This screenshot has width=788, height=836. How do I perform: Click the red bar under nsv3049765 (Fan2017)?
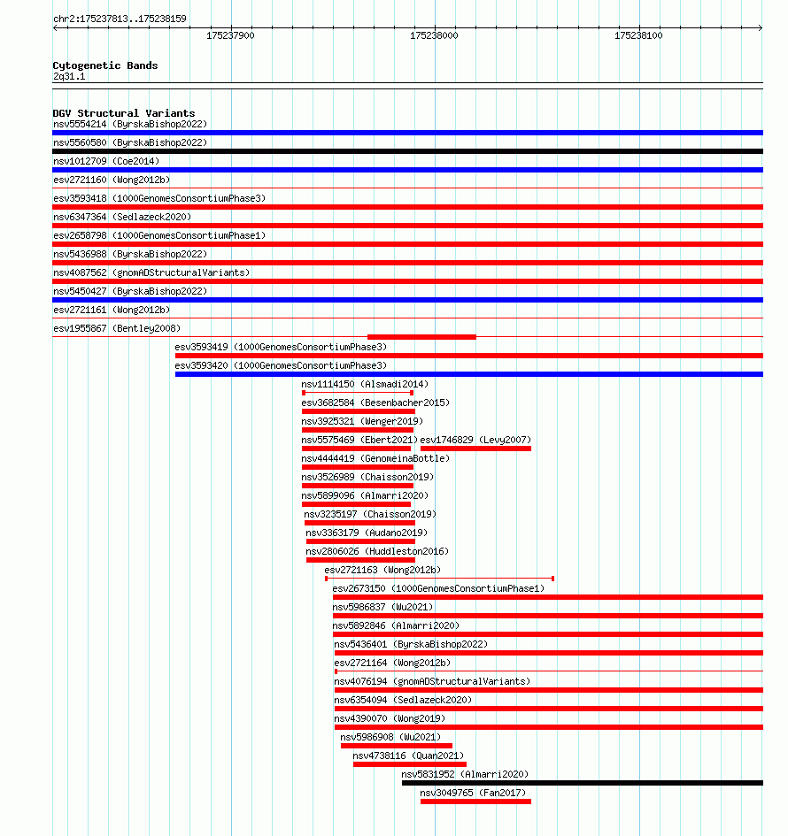475,801
